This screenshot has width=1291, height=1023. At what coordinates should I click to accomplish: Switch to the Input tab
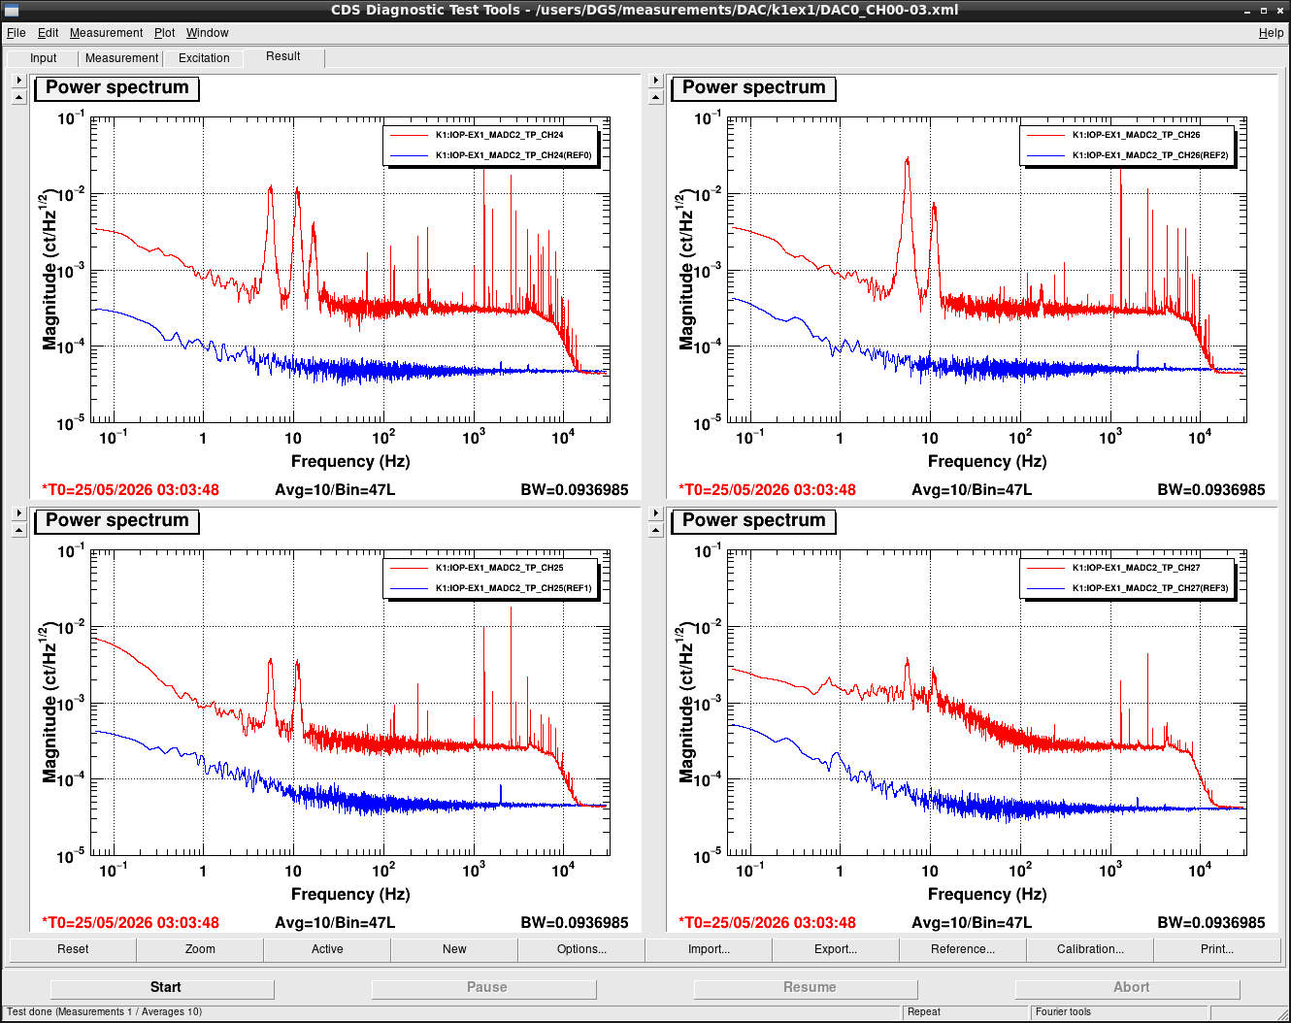[44, 58]
